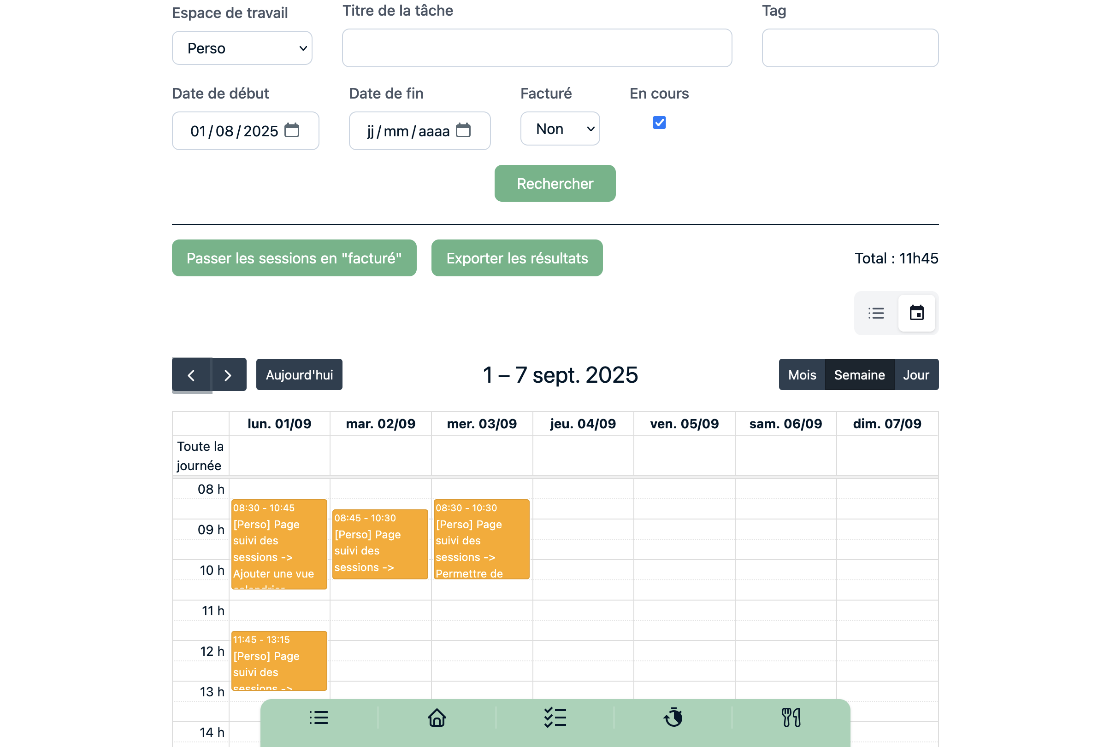The height and width of the screenshot is (747, 1110).
Task: Uncheck the En cours checkbox
Action: (659, 123)
